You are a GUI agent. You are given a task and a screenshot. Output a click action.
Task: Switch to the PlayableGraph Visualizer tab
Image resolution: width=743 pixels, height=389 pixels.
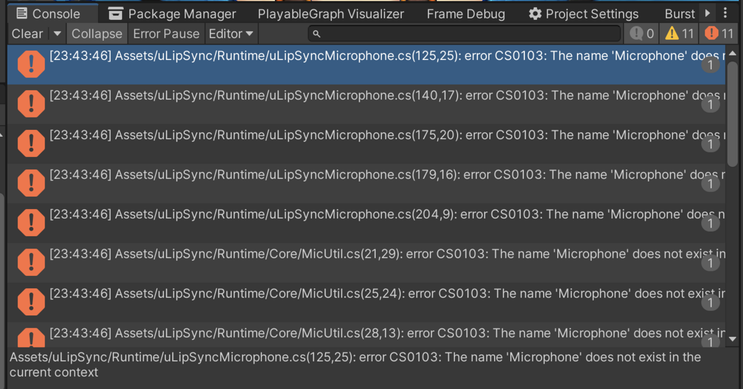point(331,13)
